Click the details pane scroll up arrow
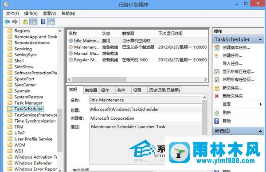This screenshot has height=172, width=266. tap(204, 98)
